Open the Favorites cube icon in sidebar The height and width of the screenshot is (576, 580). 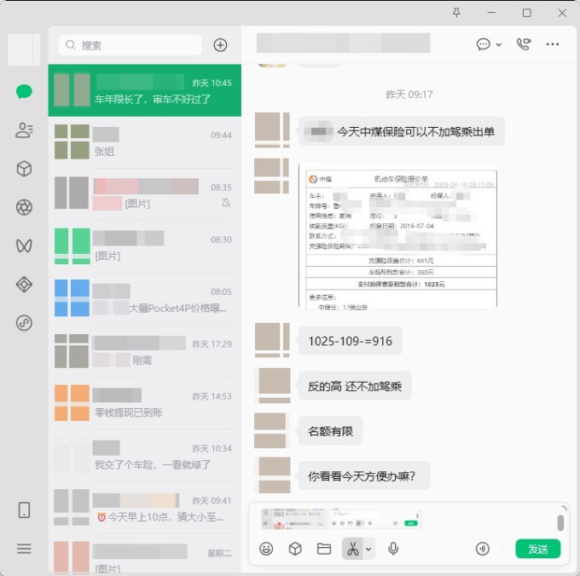[x=24, y=169]
